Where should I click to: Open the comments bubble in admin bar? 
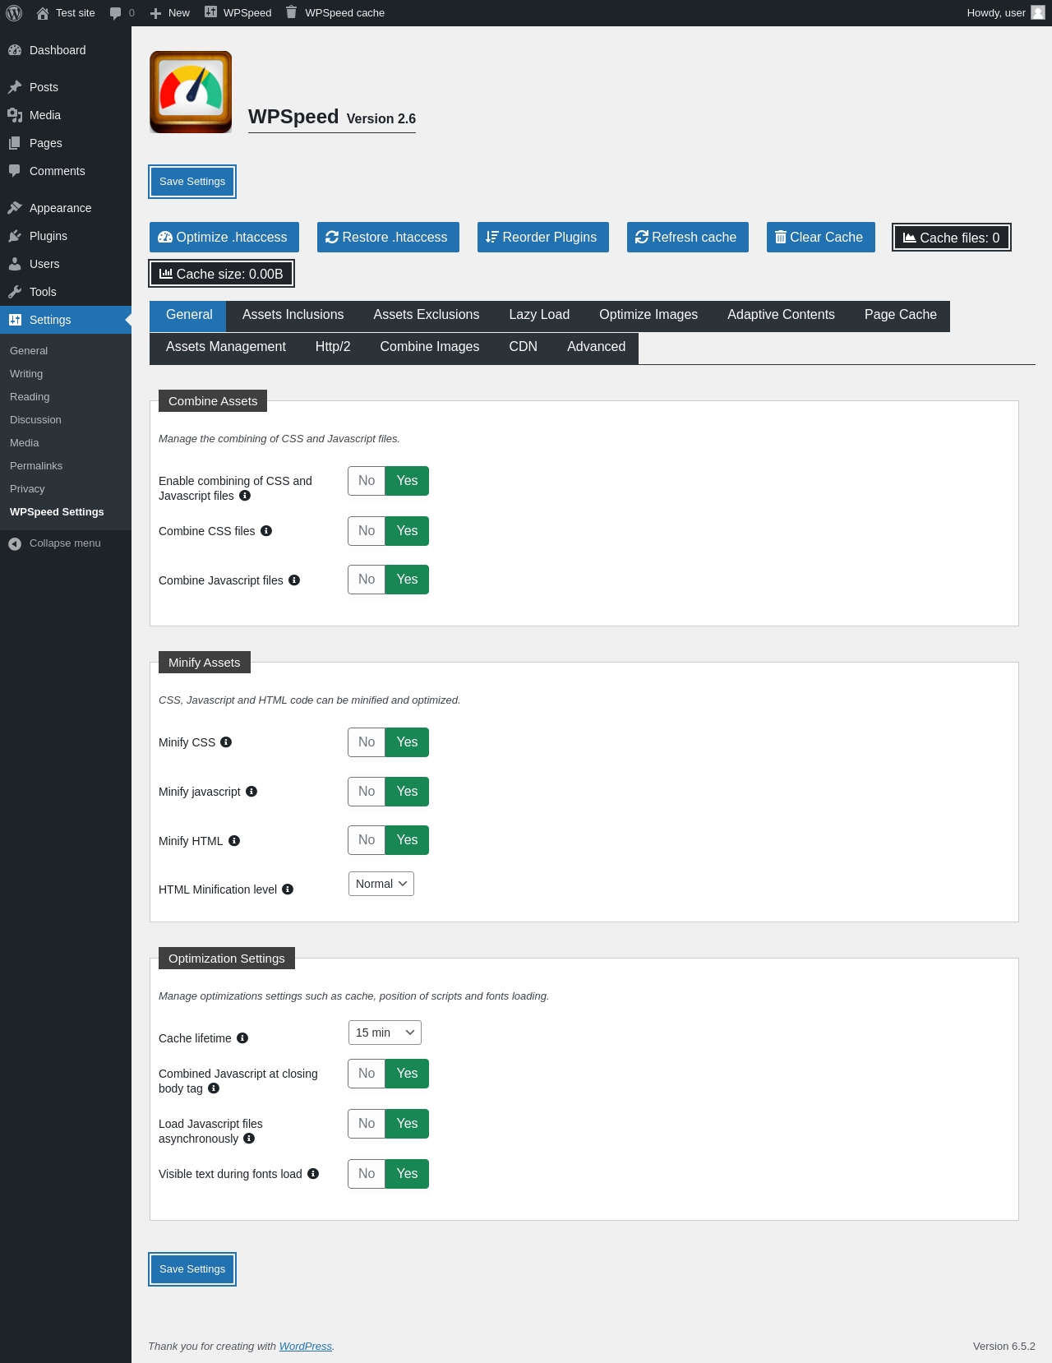pos(116,13)
